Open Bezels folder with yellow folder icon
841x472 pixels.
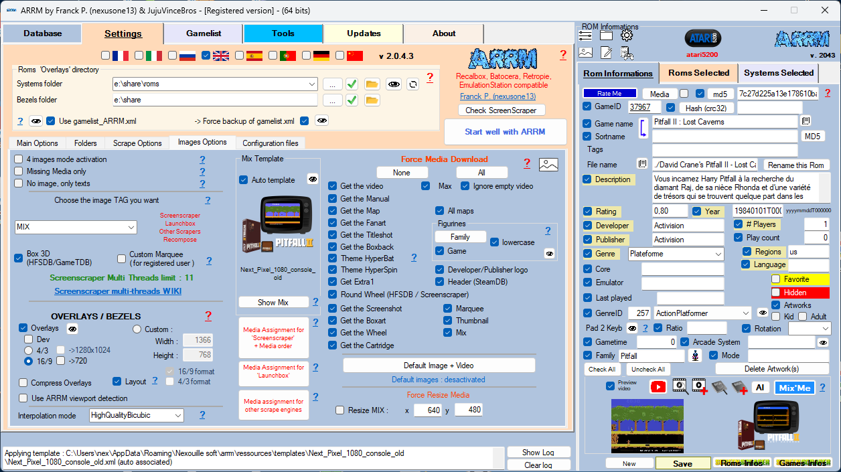click(372, 100)
